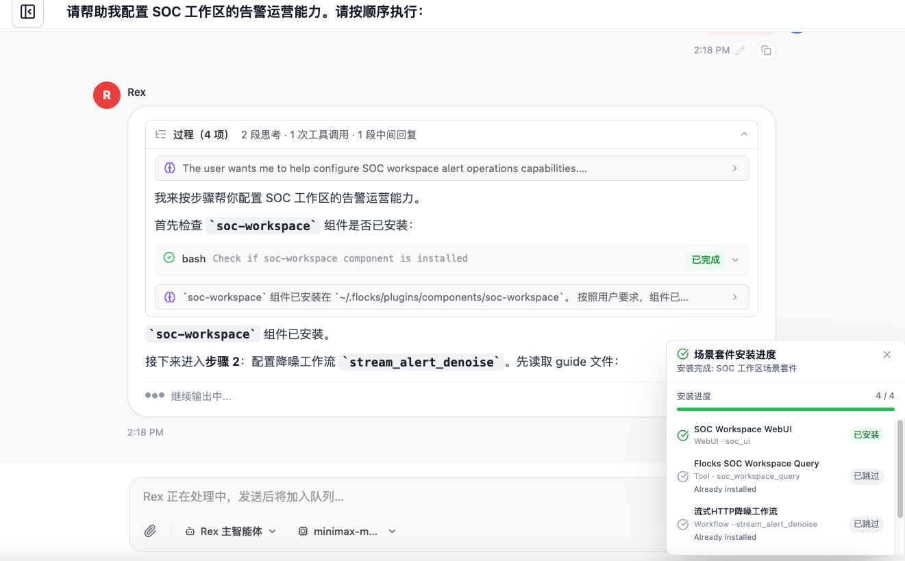The image size is (905, 561).
Task: Select the 'Flocks SOC Workspace Query' item title
Action: (756, 464)
